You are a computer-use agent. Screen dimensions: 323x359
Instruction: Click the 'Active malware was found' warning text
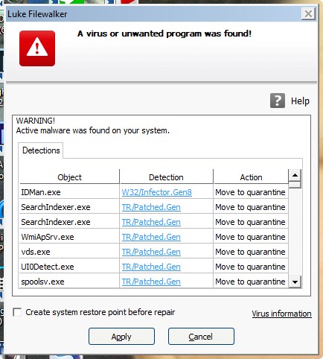coord(93,130)
